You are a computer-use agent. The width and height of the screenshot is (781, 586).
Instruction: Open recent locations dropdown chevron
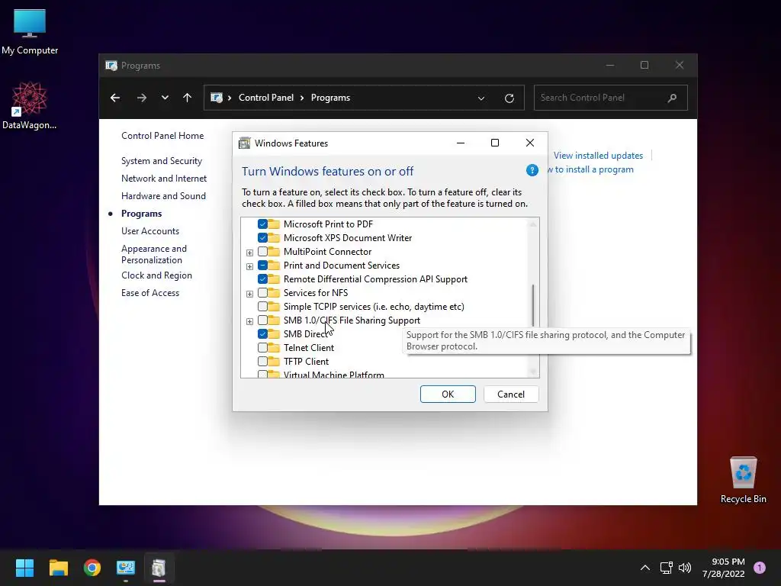pos(165,98)
